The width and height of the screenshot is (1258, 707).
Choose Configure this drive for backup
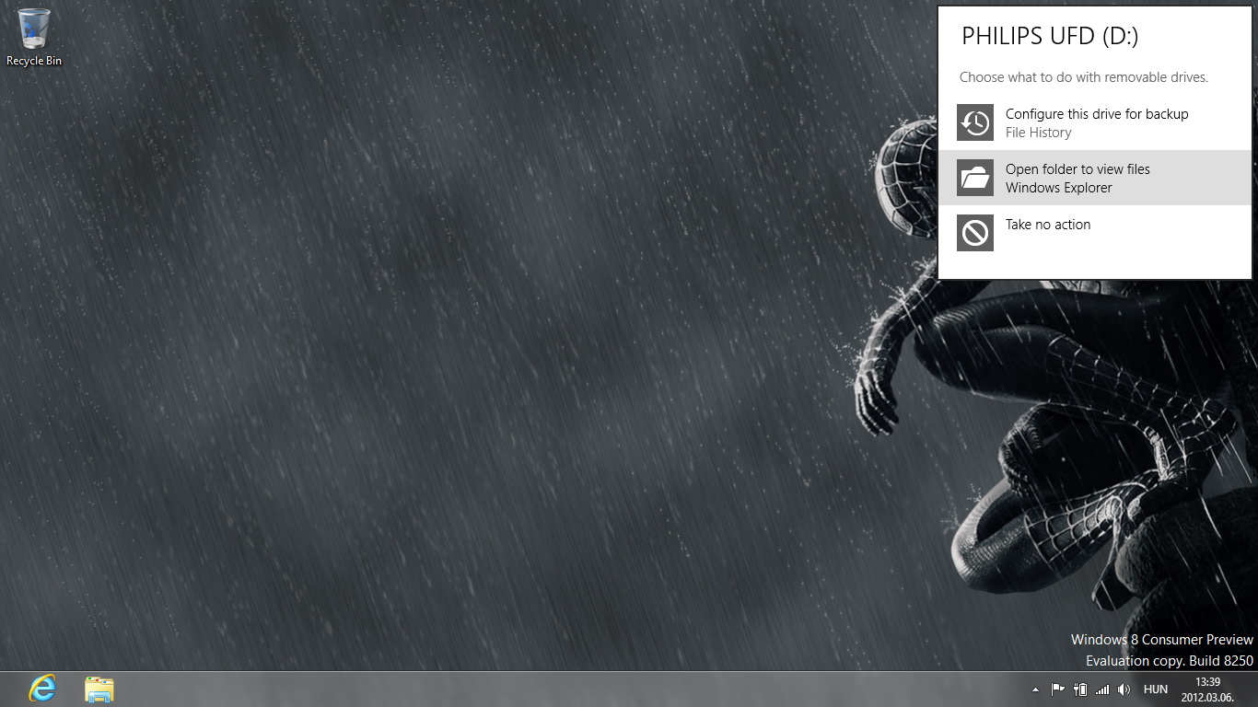pyautogui.click(x=1094, y=122)
